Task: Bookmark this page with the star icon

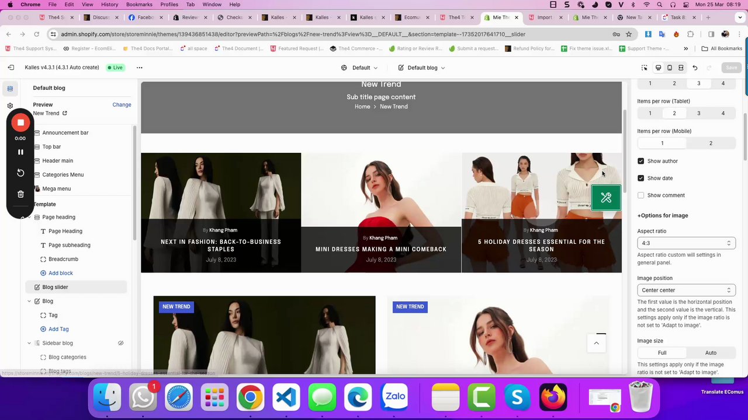Action: tap(629, 34)
